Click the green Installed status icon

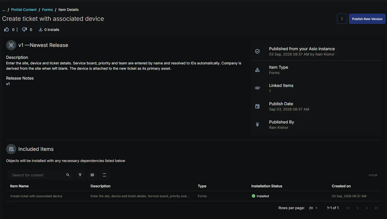click(254, 196)
